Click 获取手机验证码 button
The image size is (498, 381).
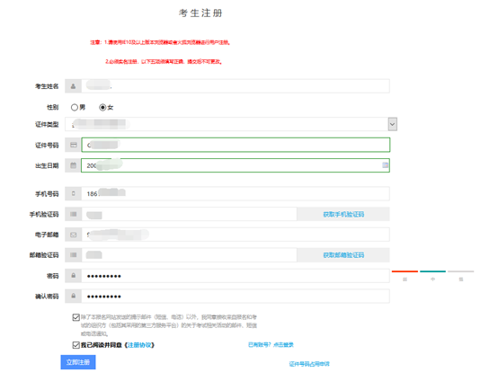coord(343,214)
